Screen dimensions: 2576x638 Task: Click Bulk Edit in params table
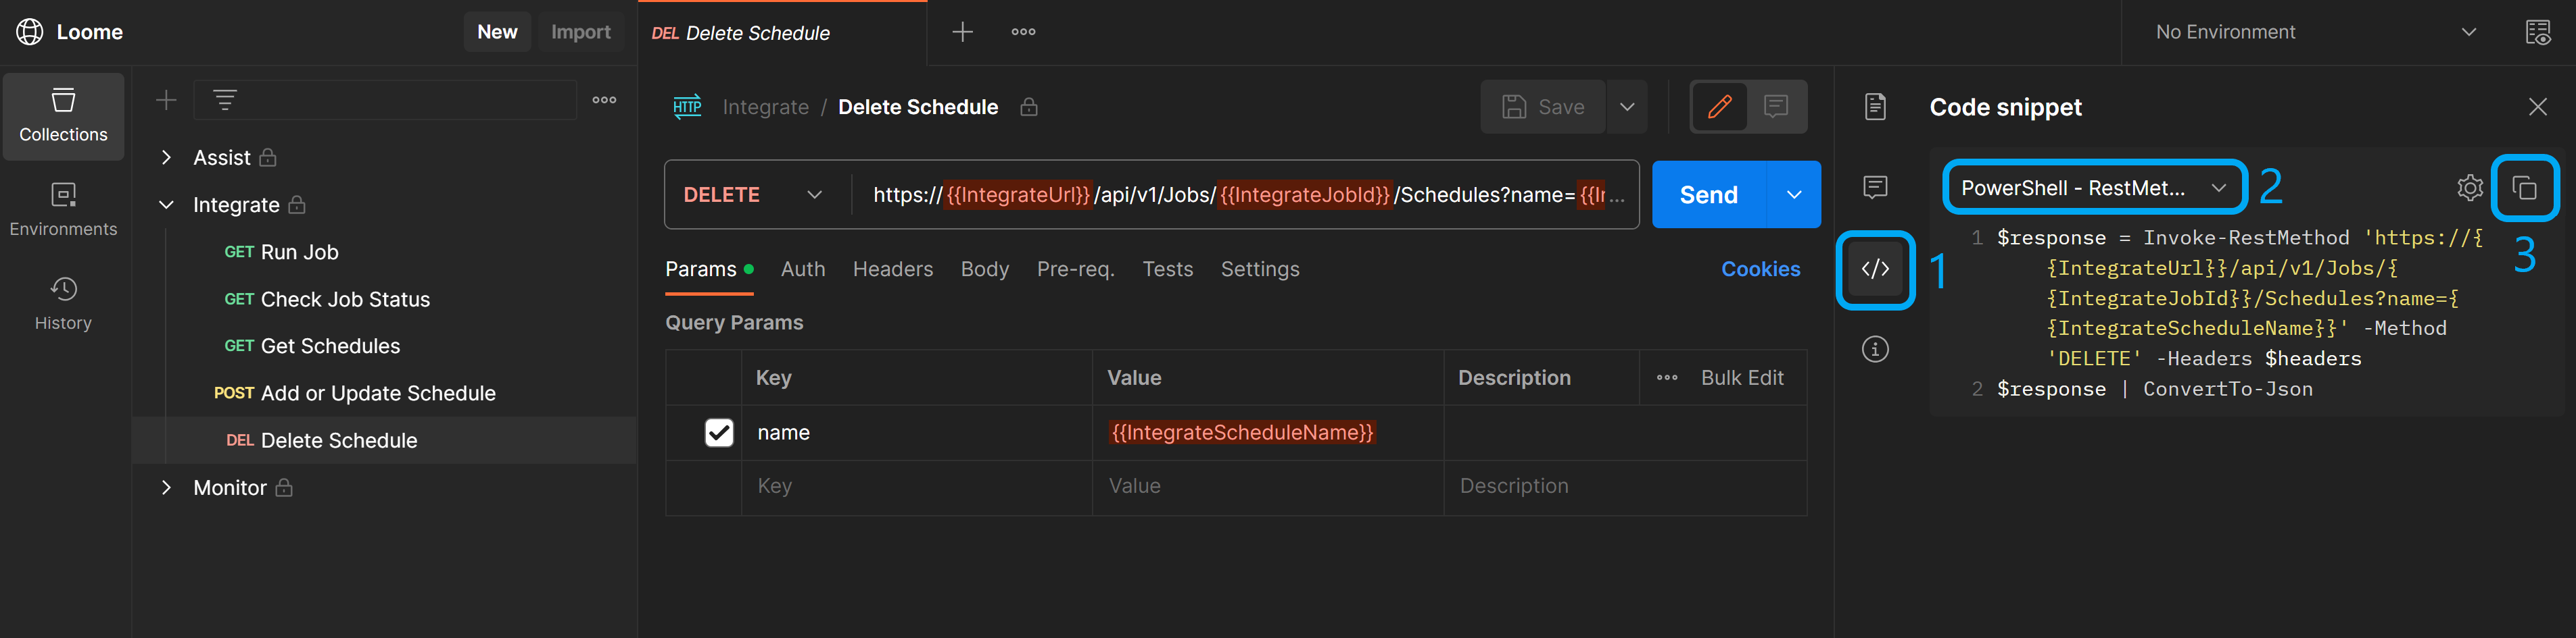pyautogui.click(x=1741, y=378)
